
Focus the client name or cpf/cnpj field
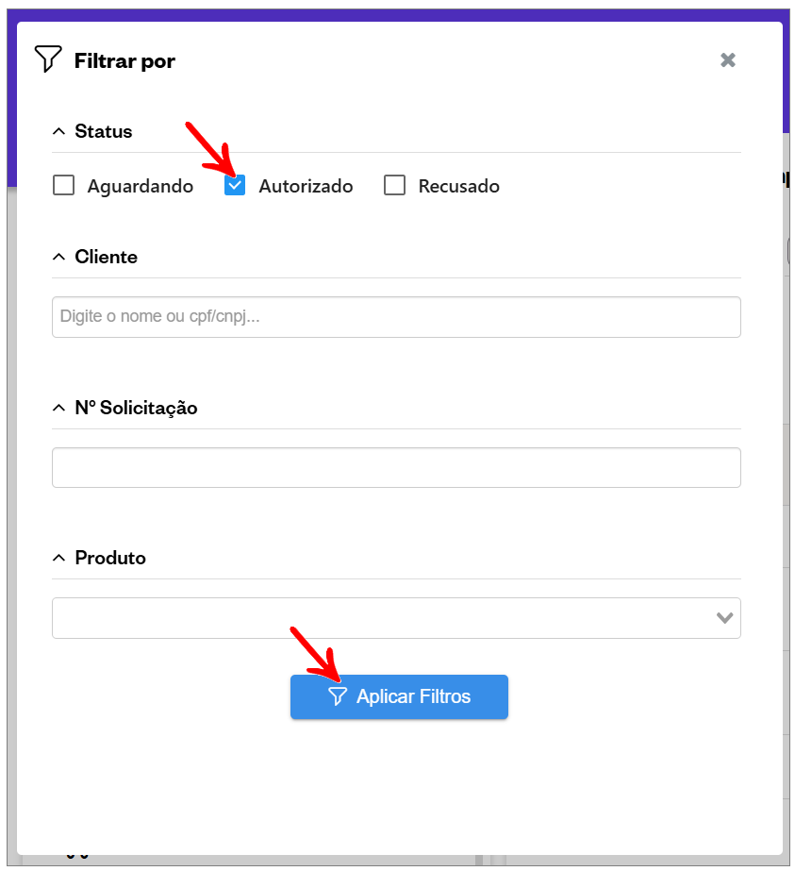tap(396, 317)
